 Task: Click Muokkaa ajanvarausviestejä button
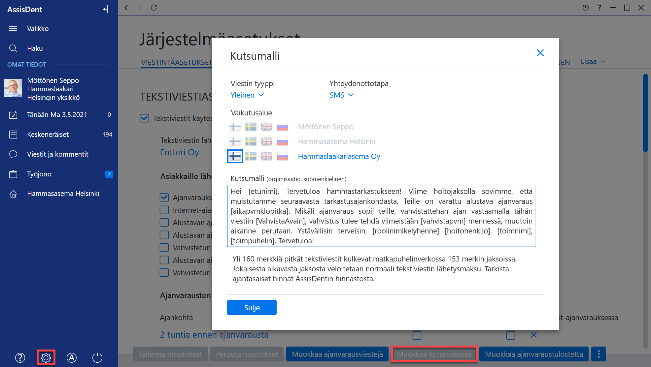(337, 354)
